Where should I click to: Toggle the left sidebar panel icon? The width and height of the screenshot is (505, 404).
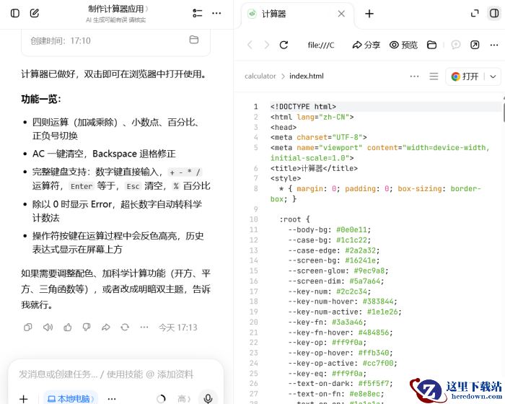pos(15,13)
